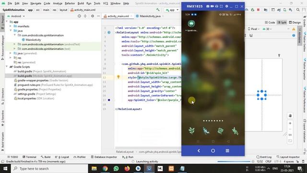The height and width of the screenshot is (173, 307).
Task: Click the video record icon in RMX1825 window
Action: (212, 6)
